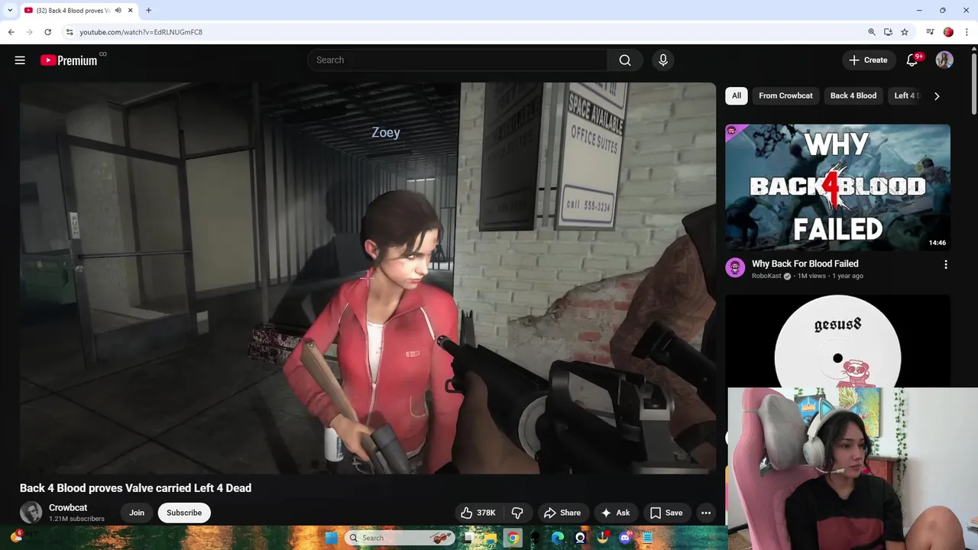Reload the YouTube page
978x550 pixels.
pos(47,32)
